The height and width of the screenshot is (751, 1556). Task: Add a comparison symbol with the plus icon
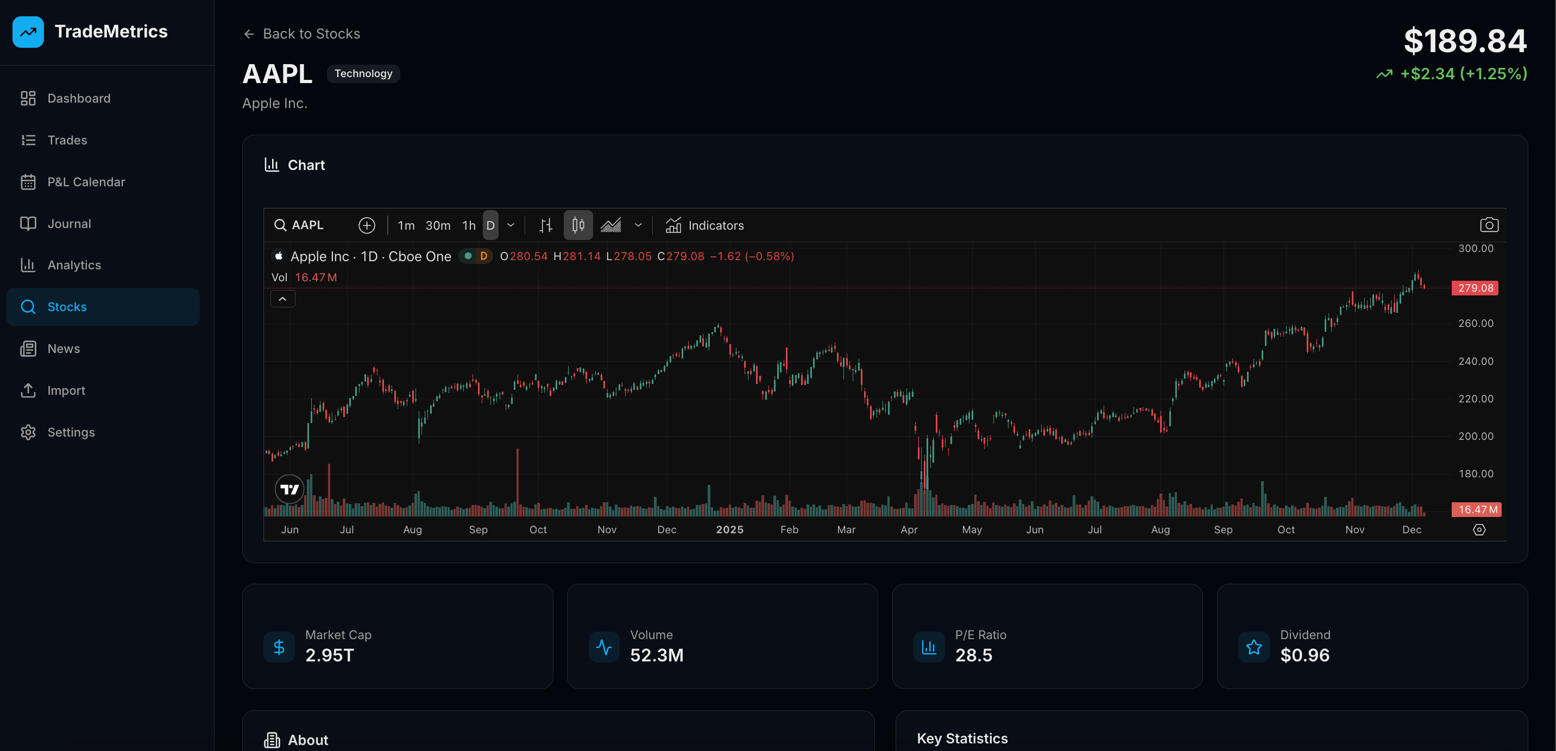pyautogui.click(x=367, y=225)
